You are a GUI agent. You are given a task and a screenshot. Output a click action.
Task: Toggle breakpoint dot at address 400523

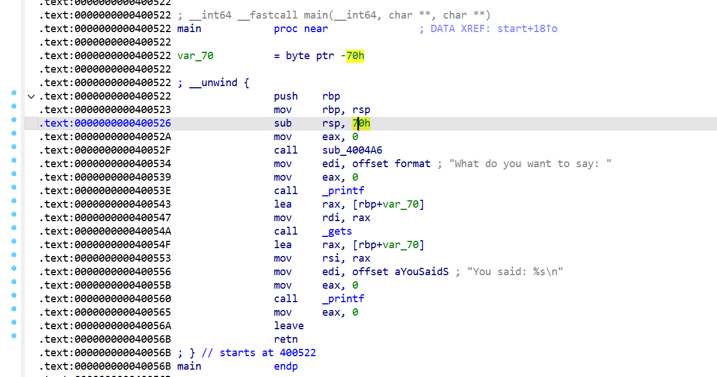[x=14, y=106]
